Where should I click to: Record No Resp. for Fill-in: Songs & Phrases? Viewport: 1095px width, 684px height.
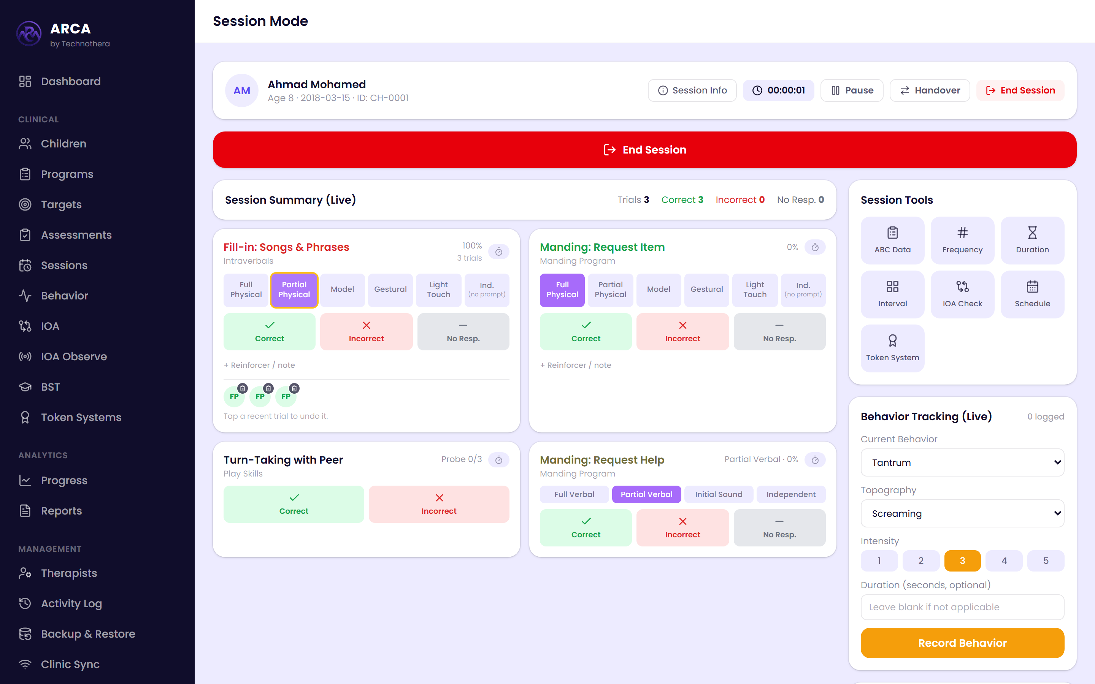tap(463, 332)
